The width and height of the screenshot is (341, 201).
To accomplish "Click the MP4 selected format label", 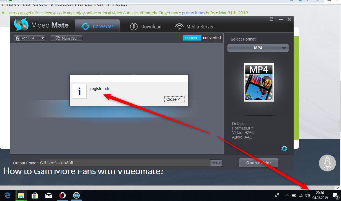I will point(258,48).
